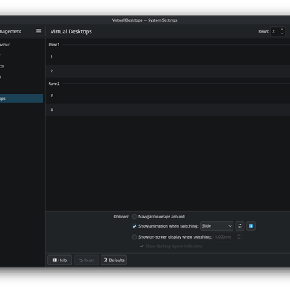Screen dimensions: 290x290
Task: Click the 1,000 ms duration field
Action: pos(224,237)
